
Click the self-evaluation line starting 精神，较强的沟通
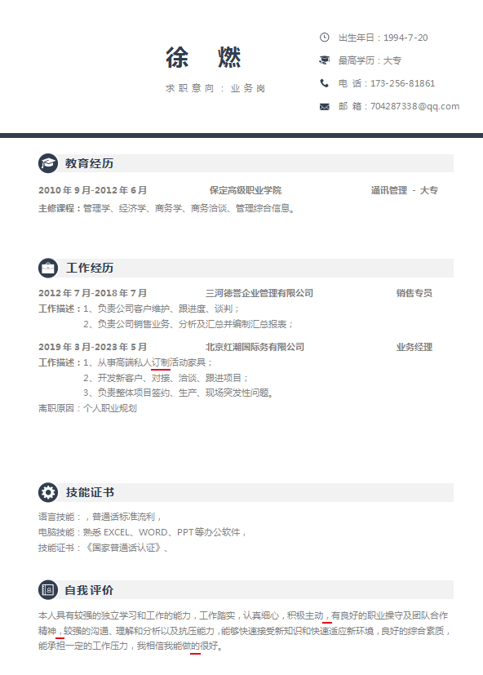pos(244,631)
